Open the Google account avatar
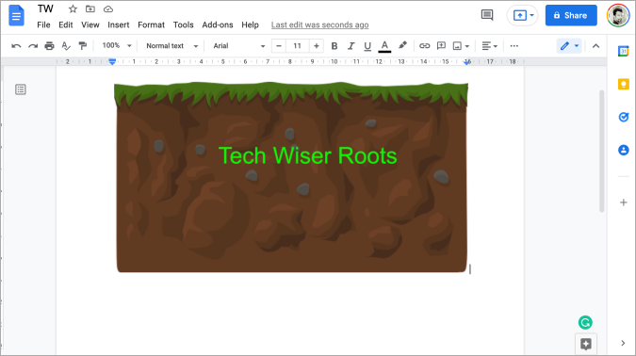This screenshot has width=636, height=356. click(618, 15)
